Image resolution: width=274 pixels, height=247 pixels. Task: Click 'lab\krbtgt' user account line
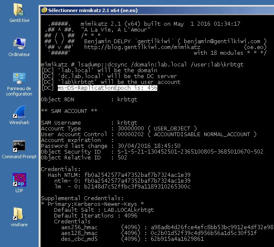click(x=110, y=82)
